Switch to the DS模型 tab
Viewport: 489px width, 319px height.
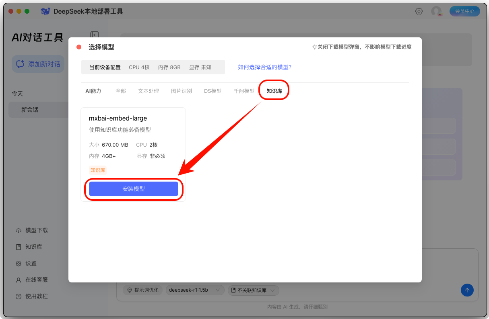213,91
